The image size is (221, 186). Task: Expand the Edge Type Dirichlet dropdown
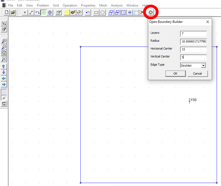click(203, 65)
